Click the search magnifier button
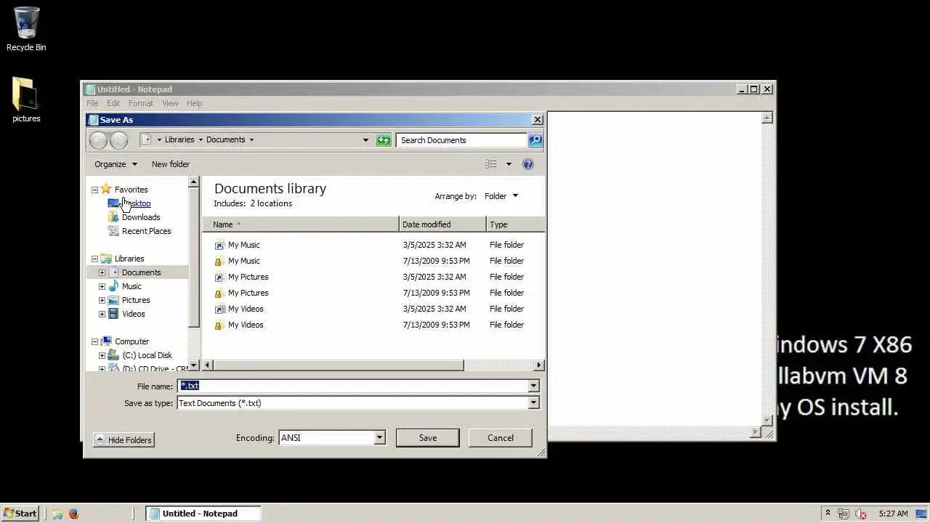Viewport: 930px width, 523px height. [535, 140]
